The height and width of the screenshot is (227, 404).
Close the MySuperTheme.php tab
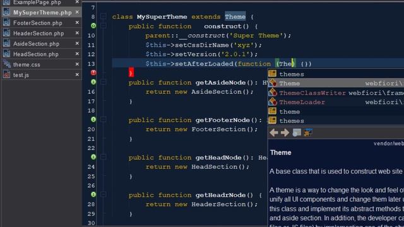[x=77, y=12]
